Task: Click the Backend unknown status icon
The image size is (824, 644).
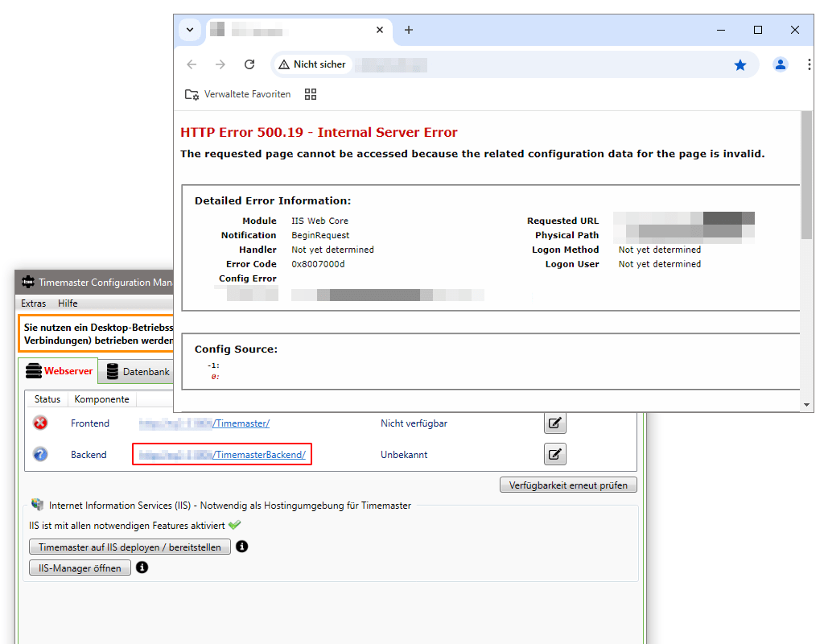Action: point(40,453)
